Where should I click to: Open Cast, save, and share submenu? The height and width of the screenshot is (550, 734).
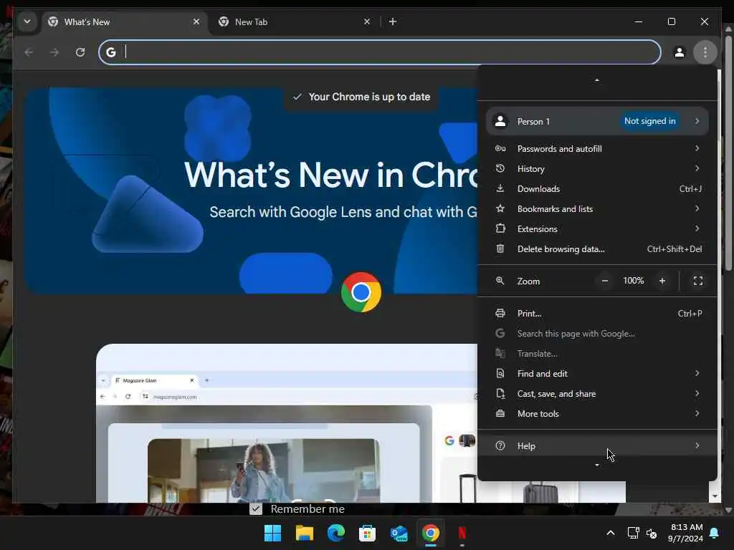(597, 394)
